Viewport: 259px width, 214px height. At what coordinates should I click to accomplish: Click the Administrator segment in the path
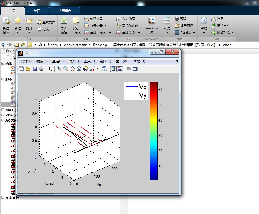coord(75,45)
